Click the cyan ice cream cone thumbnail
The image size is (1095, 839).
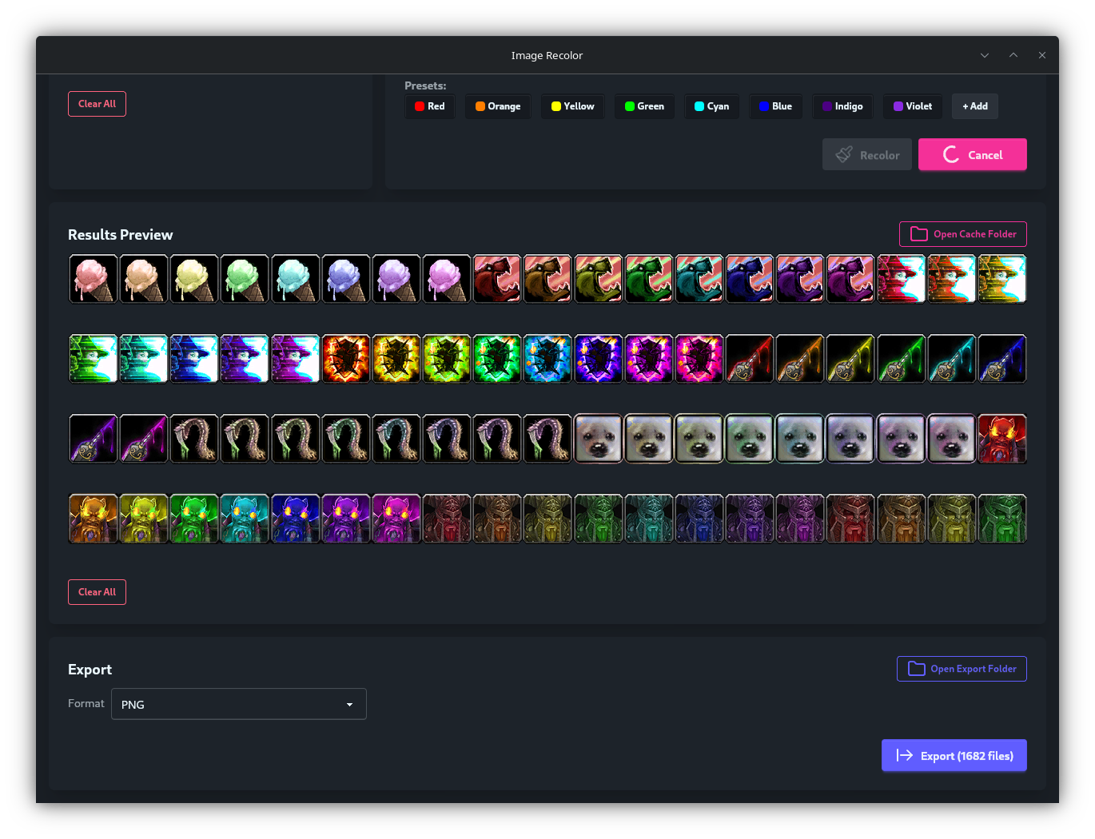(296, 279)
